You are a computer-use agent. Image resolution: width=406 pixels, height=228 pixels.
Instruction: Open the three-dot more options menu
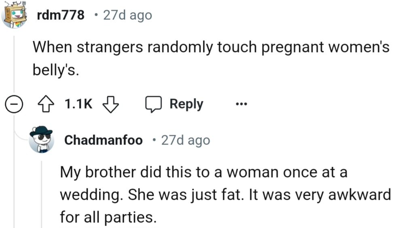(x=241, y=105)
